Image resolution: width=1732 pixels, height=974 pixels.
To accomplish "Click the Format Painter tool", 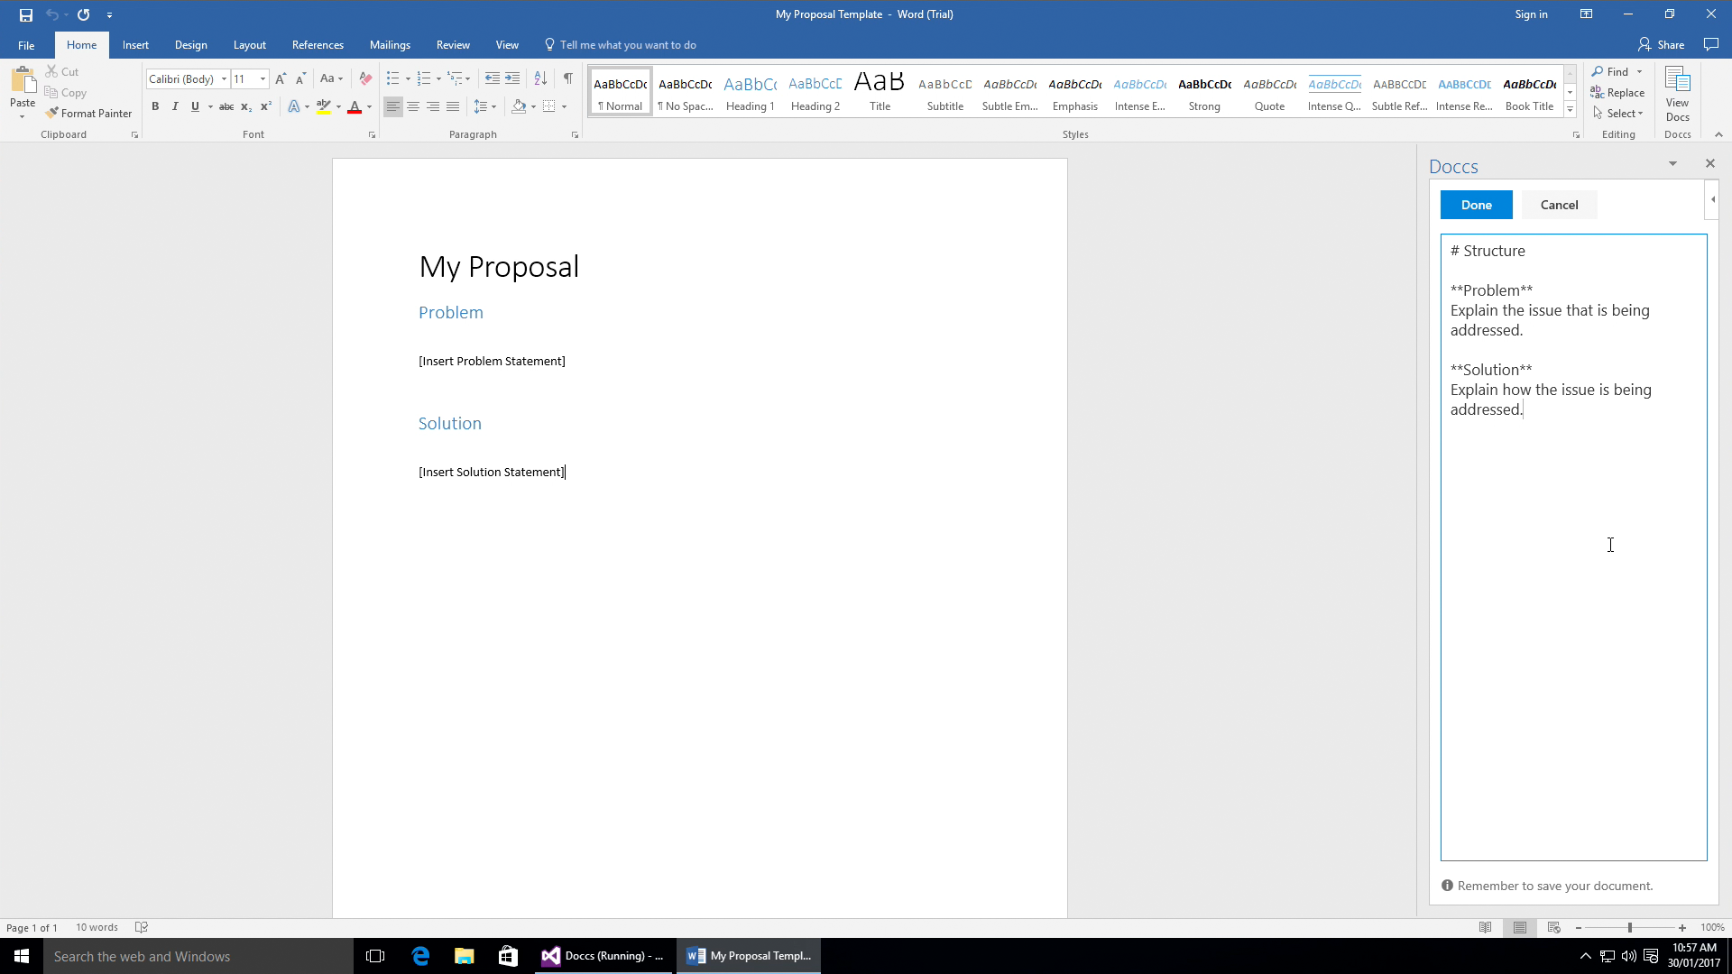I will point(88,114).
